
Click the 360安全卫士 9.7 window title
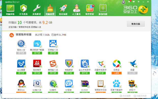(x=12, y=2)
